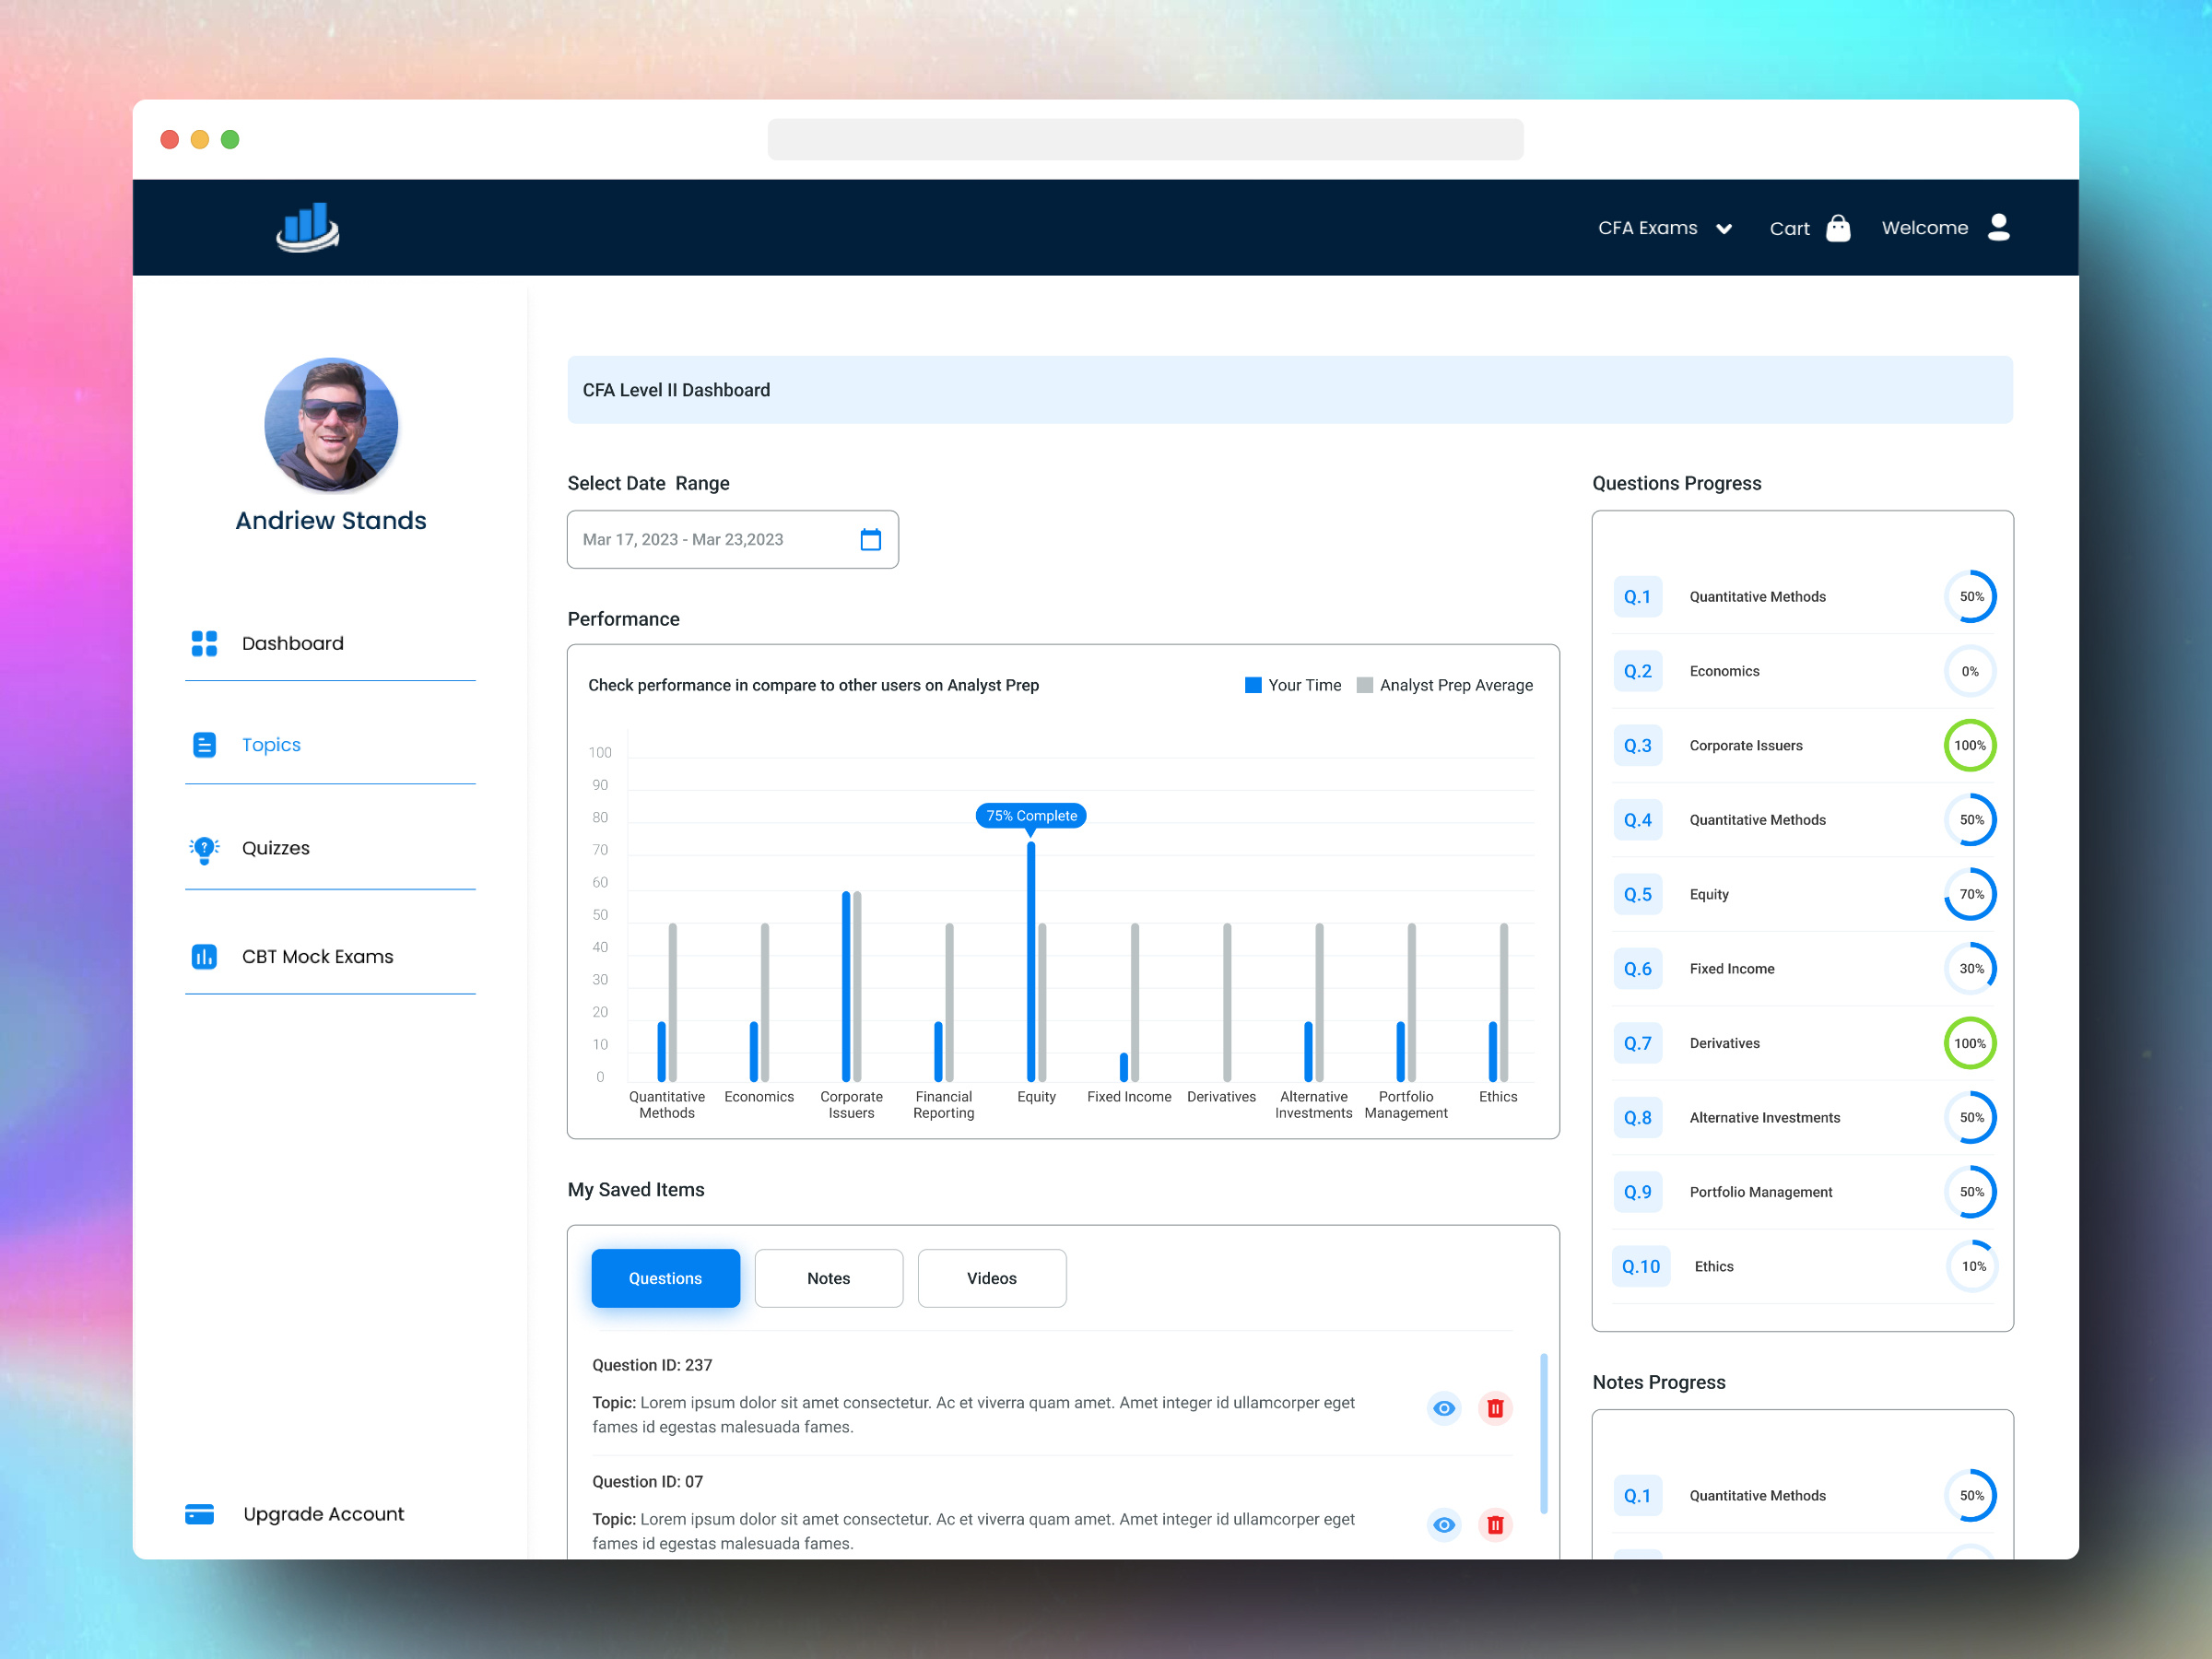
Task: Click the user profile icon next to Welcome
Action: point(1997,228)
